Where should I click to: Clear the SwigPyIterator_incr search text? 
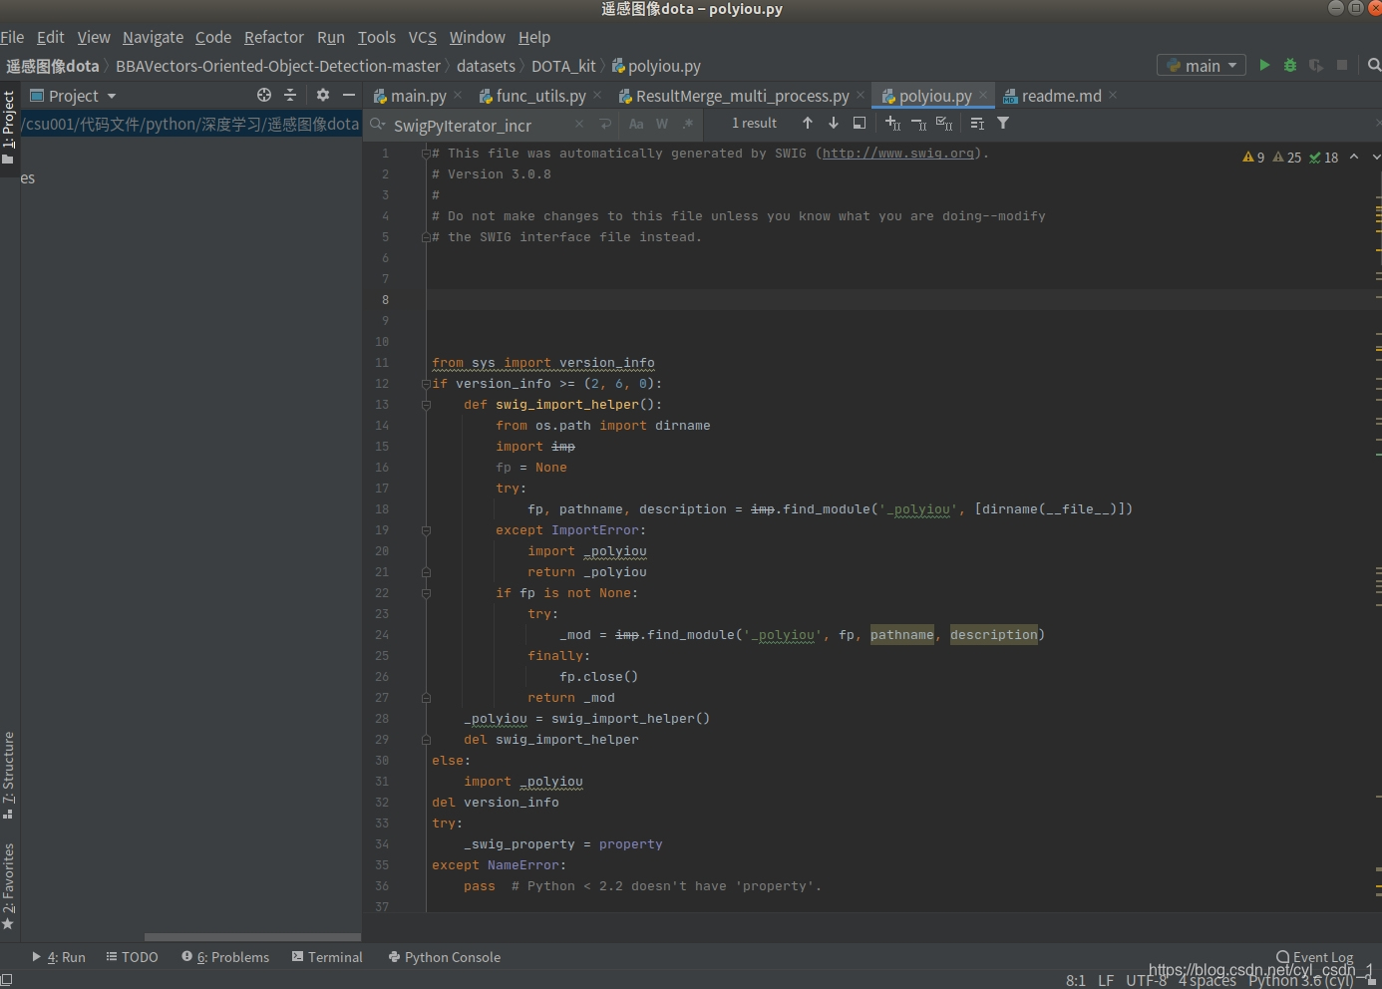pos(579,124)
